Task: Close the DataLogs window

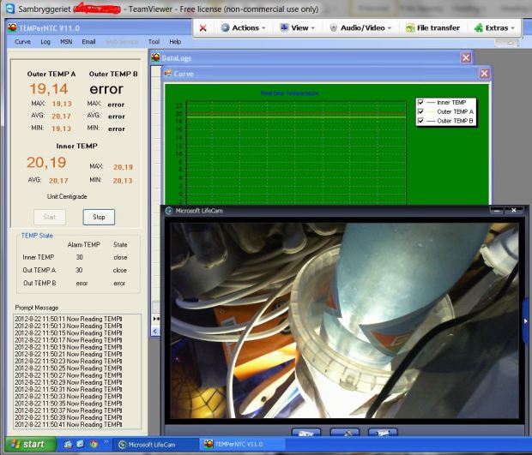Action: (x=465, y=57)
